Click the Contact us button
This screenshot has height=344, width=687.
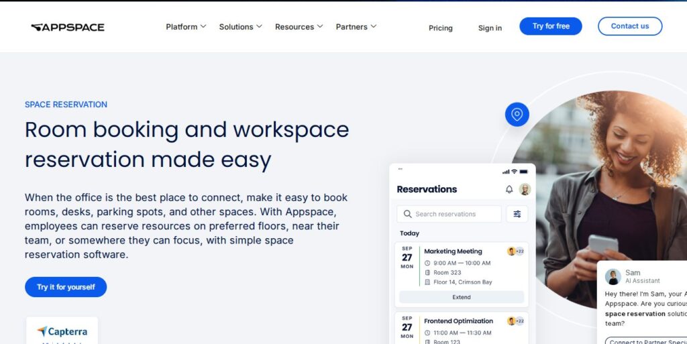click(630, 26)
